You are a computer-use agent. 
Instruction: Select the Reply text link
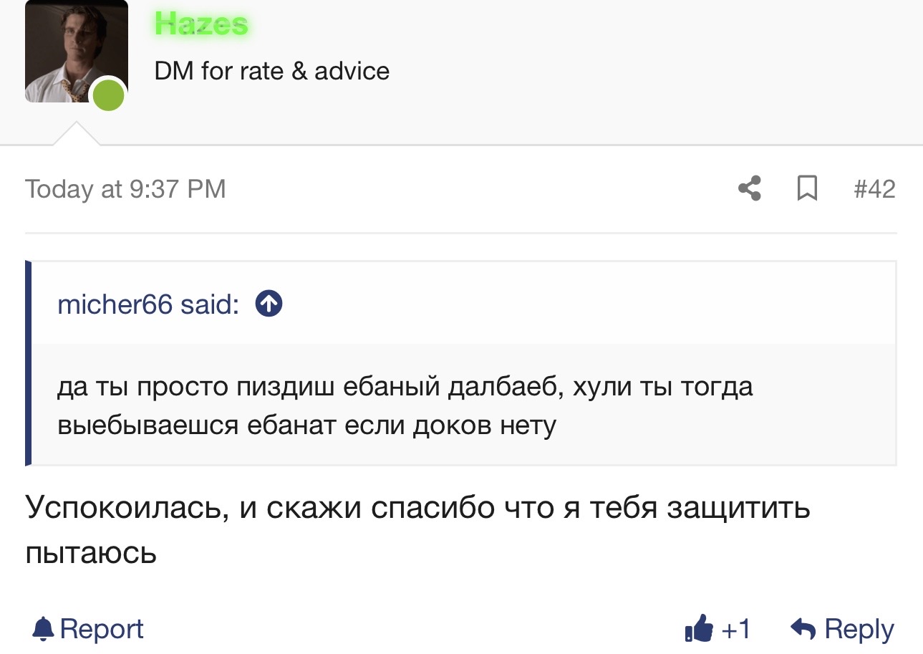(x=859, y=630)
